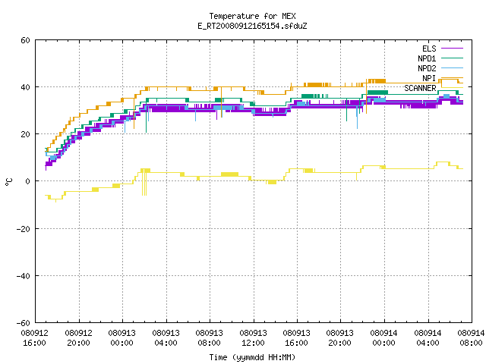Viewport: 486px width, 364px height.
Task: Click the x-axis label 080912 20:00
Action: pos(78,338)
